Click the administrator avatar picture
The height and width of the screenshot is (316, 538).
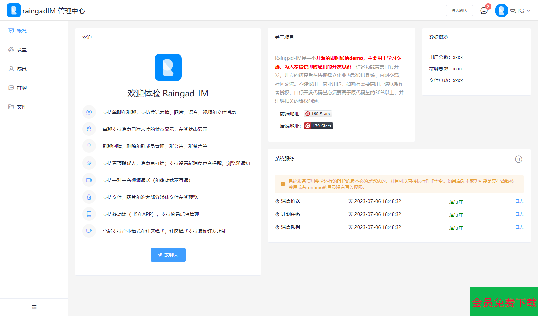501,11
